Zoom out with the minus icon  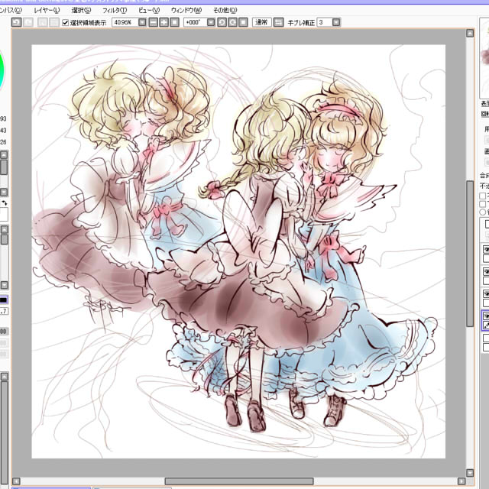coord(153,22)
